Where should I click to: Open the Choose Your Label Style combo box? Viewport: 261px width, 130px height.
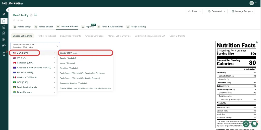(x=35, y=46)
